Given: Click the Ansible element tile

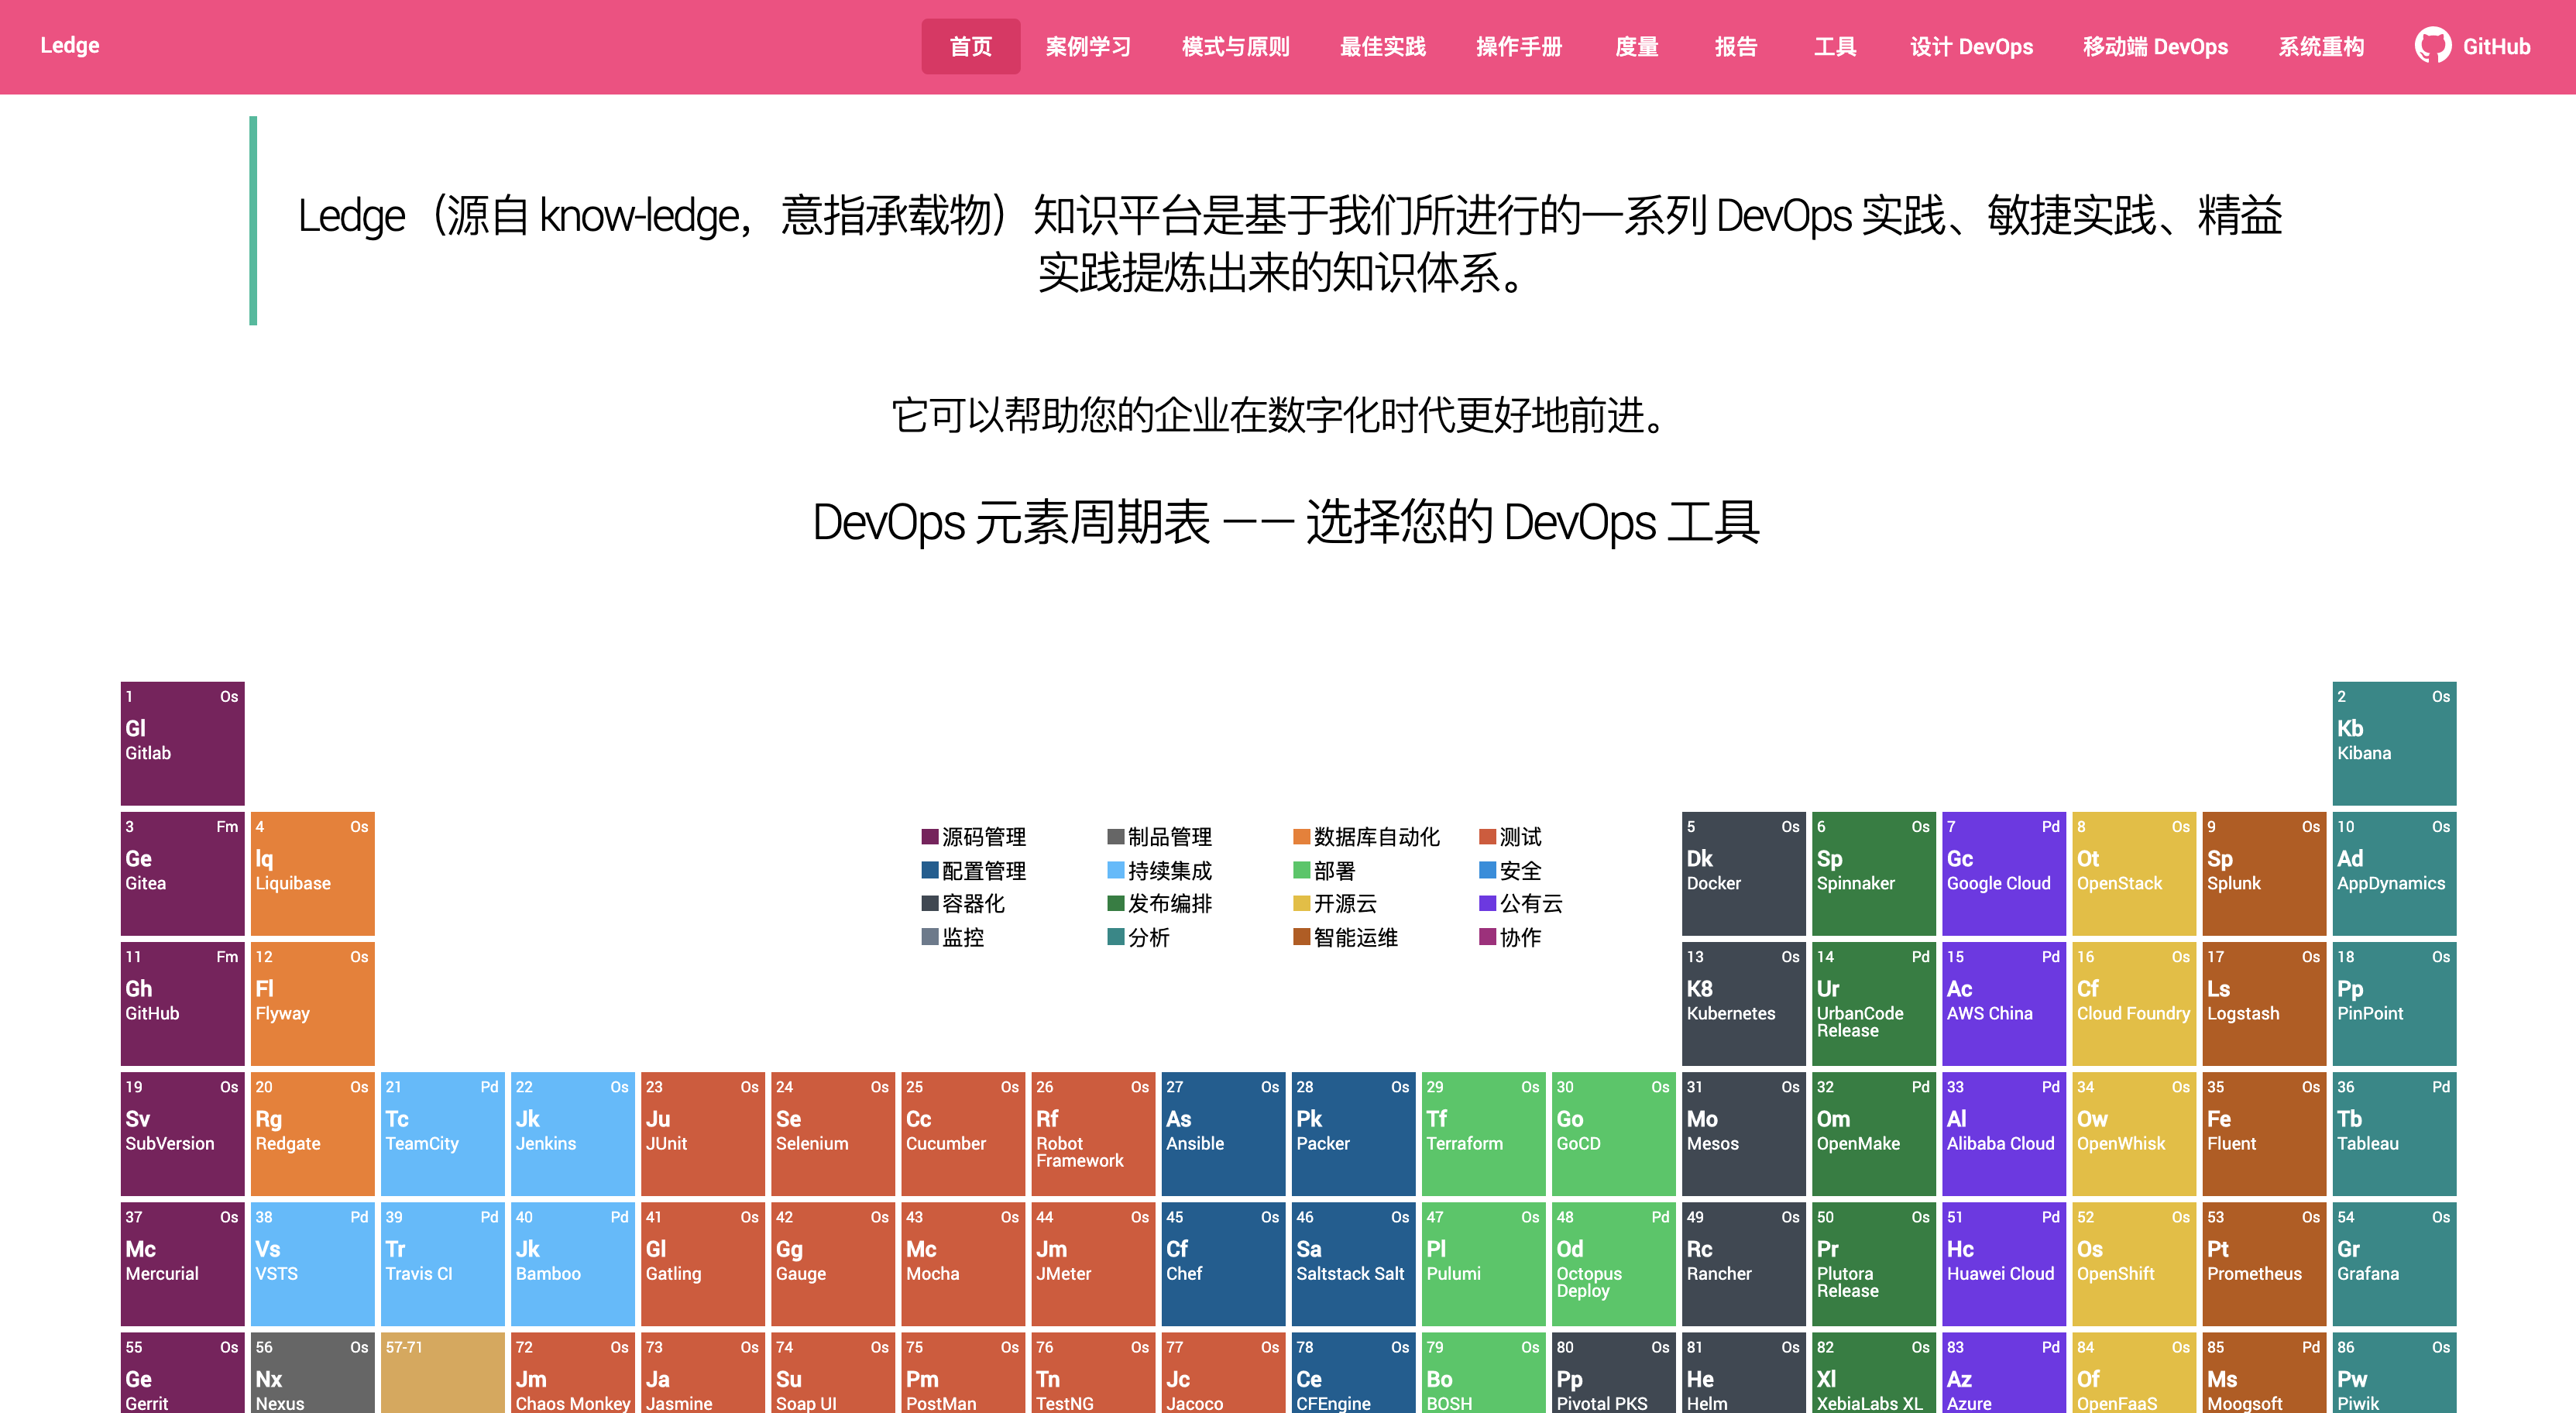Looking at the screenshot, I should (x=1222, y=1132).
